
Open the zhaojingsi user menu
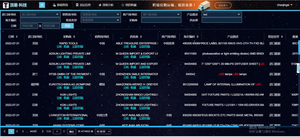(285, 5)
